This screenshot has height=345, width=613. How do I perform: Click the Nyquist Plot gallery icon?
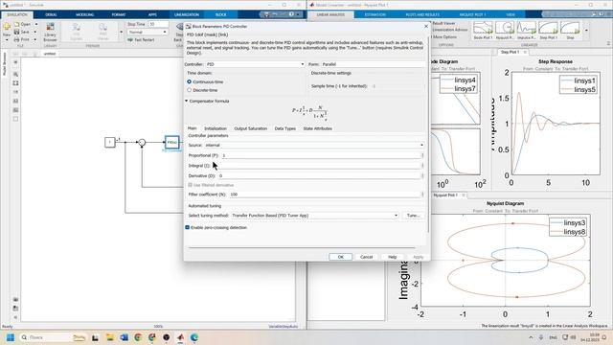pyautogui.click(x=505, y=31)
